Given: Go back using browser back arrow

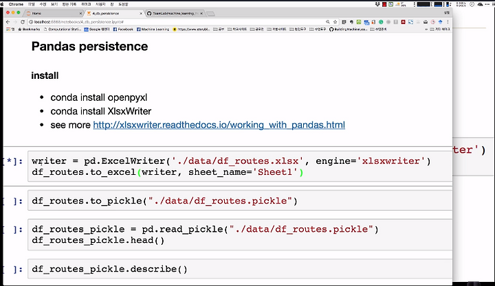Looking at the screenshot, I should point(8,22).
